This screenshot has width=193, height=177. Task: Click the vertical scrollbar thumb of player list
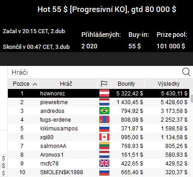(x=192, y=99)
